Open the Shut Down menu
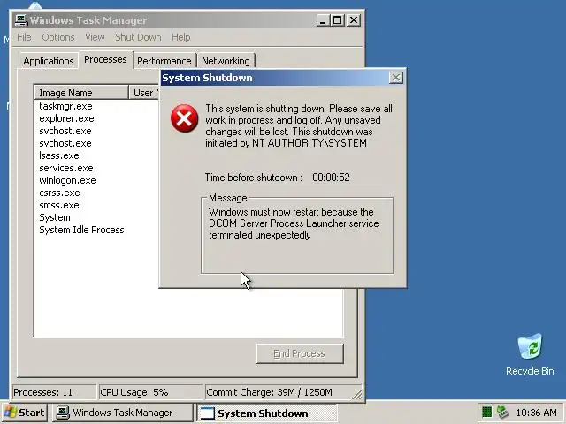This screenshot has width=566, height=424. pos(138,37)
